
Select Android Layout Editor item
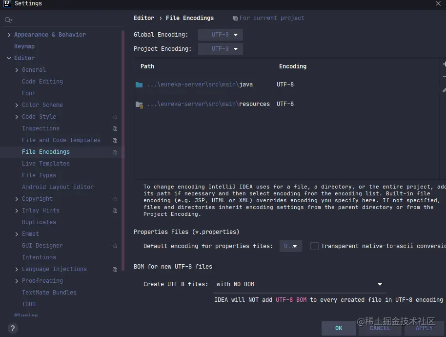pos(58,187)
